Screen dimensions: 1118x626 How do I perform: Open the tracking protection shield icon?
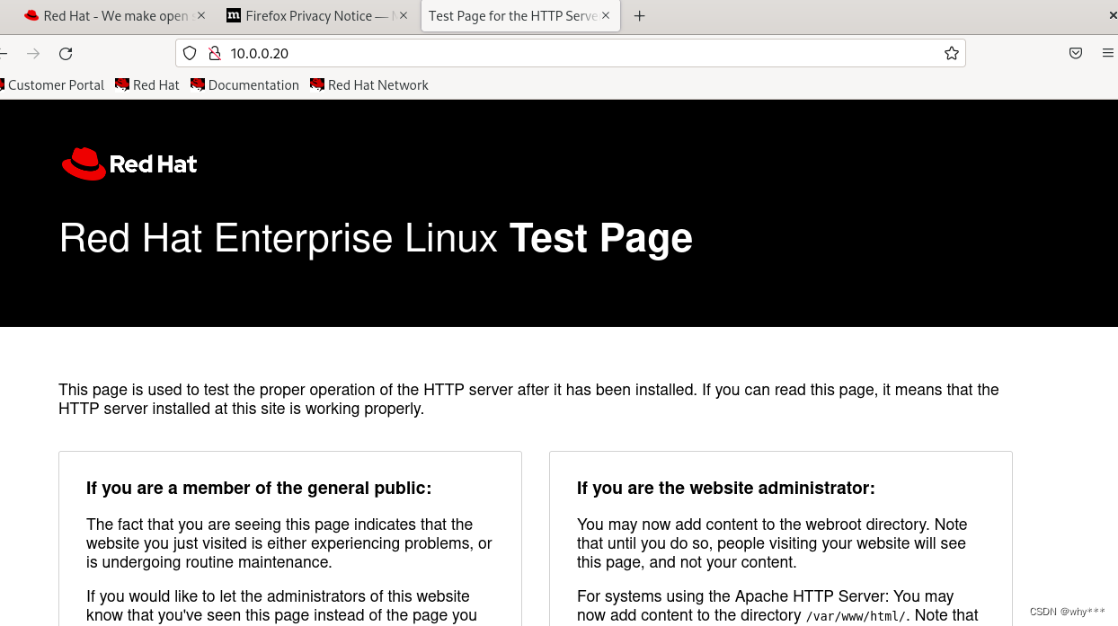pos(190,53)
